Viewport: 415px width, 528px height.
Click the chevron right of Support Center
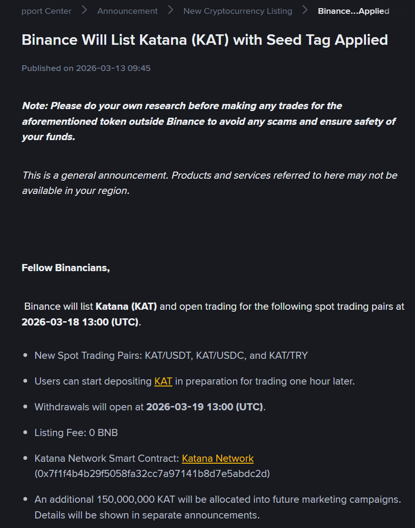tap(84, 10)
